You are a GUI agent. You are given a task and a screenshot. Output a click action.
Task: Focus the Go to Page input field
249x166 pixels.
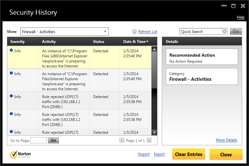point(39,140)
